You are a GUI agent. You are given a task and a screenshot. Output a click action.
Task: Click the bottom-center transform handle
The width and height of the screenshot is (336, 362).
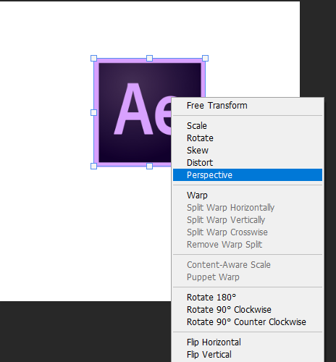coord(149,166)
